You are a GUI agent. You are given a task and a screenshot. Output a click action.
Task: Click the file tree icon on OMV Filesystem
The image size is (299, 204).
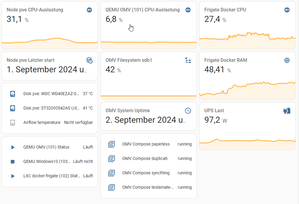point(188,60)
